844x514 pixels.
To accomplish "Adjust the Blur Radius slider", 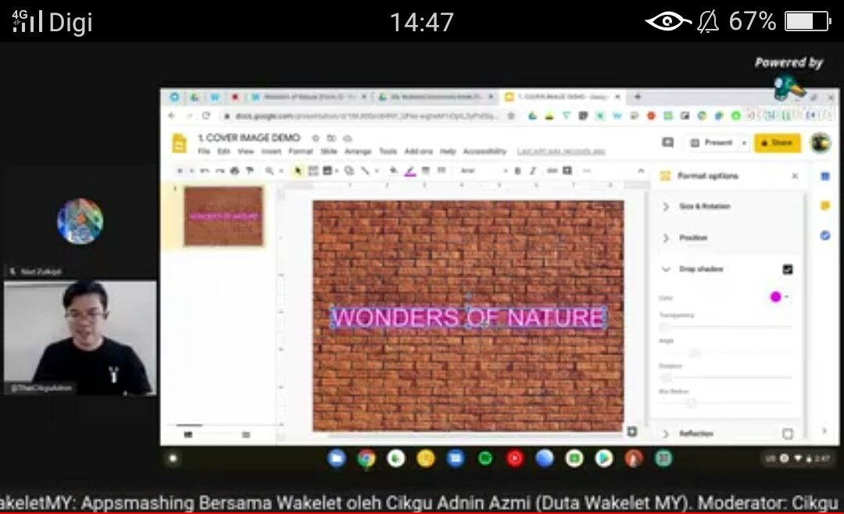I will pos(725,402).
